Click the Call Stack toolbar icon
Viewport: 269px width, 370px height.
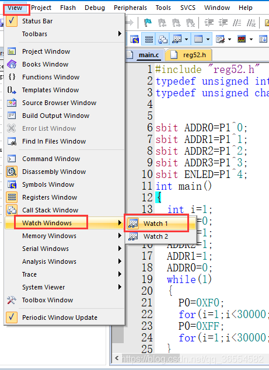tap(163, 39)
